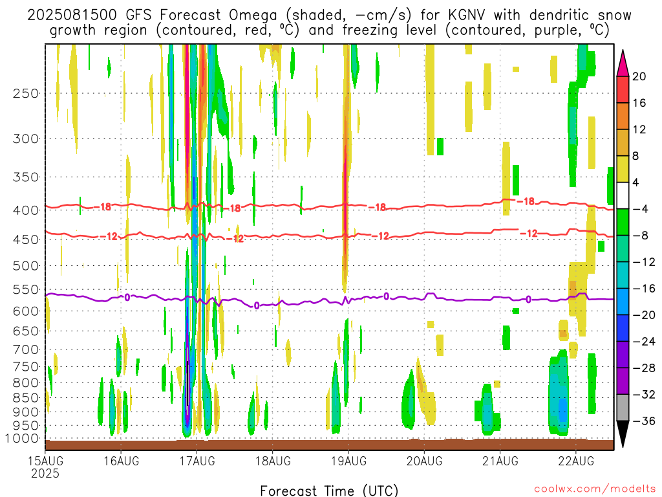The height and width of the screenshot is (497, 662).
Task: Click the dark blue colorbar segment between -20 and -24
Action: point(623,328)
